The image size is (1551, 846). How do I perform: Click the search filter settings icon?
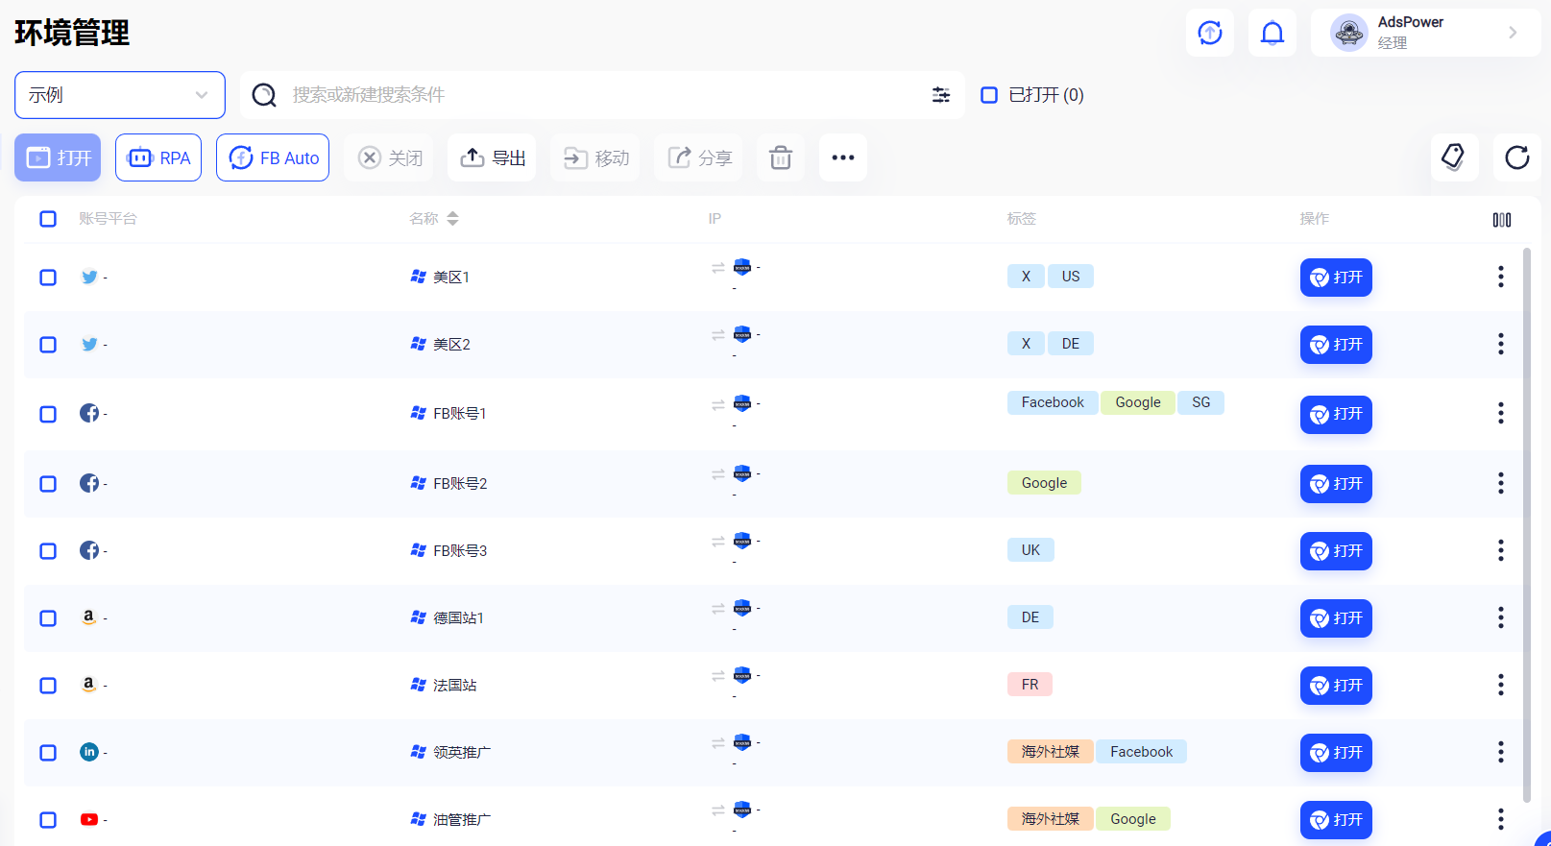940,95
